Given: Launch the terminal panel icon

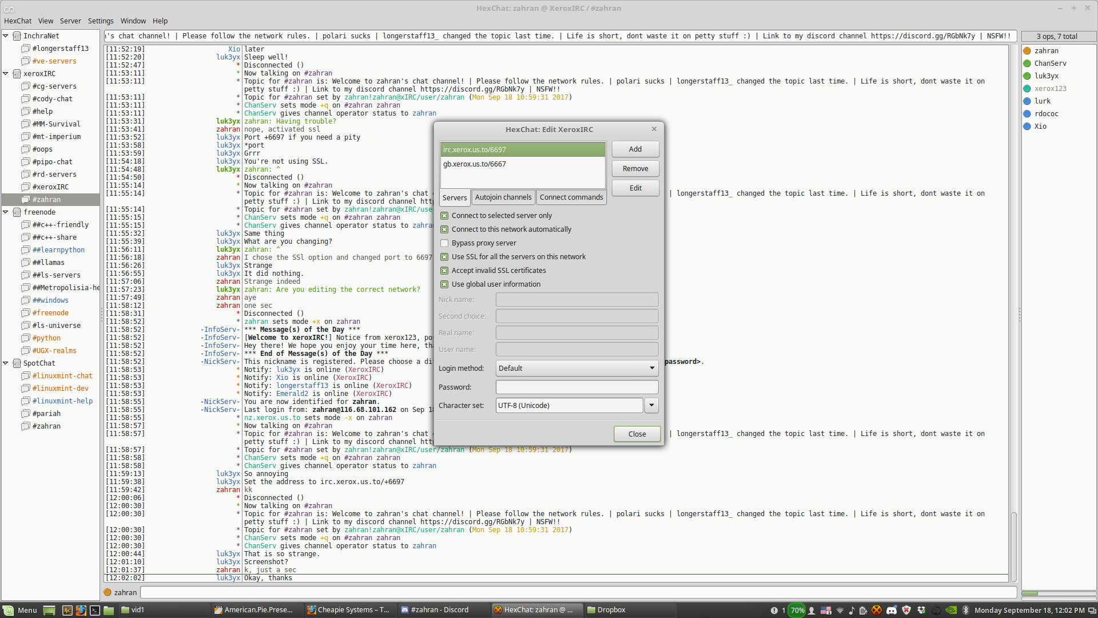Looking at the screenshot, I should (x=95, y=610).
